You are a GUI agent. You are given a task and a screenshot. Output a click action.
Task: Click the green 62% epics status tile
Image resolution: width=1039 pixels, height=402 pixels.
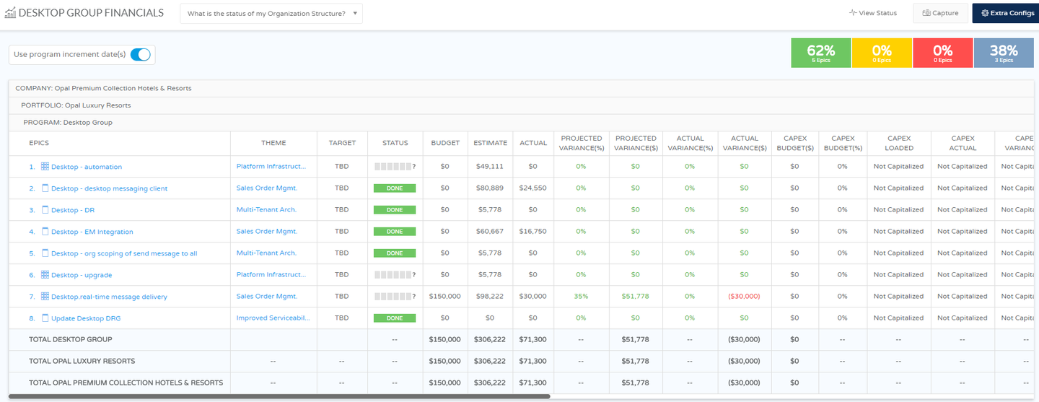(820, 53)
